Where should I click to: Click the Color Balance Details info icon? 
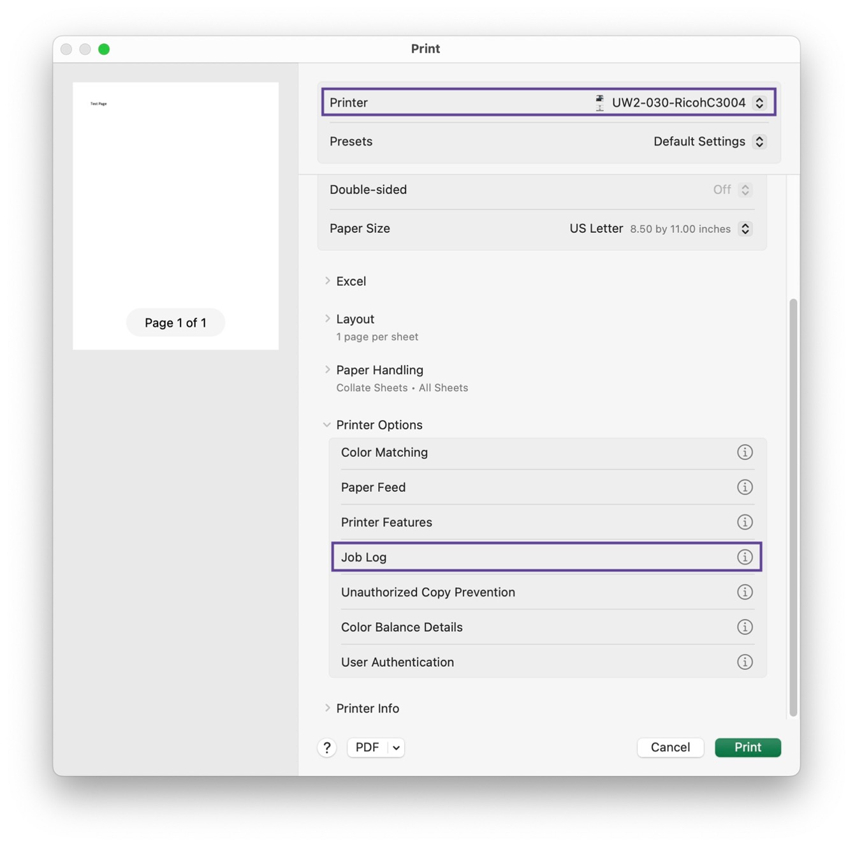tap(745, 627)
